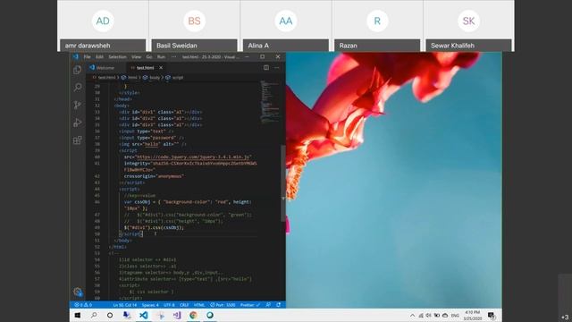The image size is (572, 322).
Task: Open the Search view in activity bar
Action: [x=78, y=88]
